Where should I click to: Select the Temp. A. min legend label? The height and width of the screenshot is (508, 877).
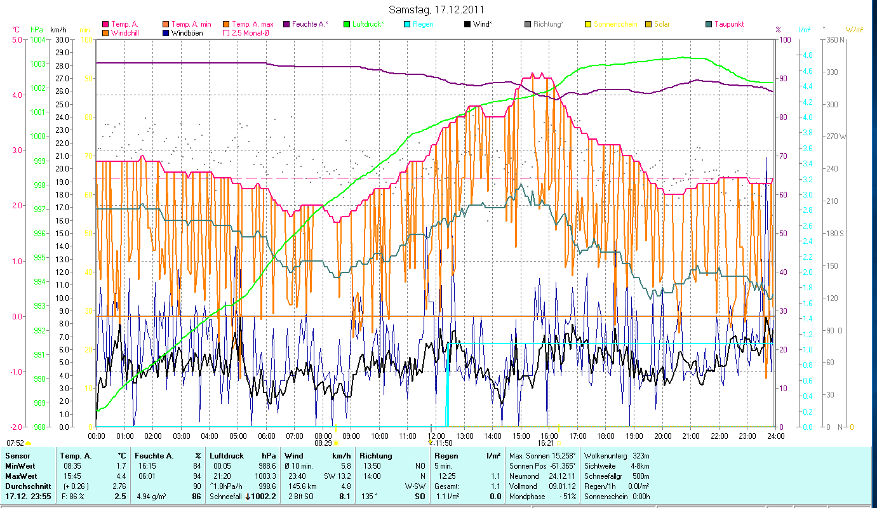click(x=191, y=24)
